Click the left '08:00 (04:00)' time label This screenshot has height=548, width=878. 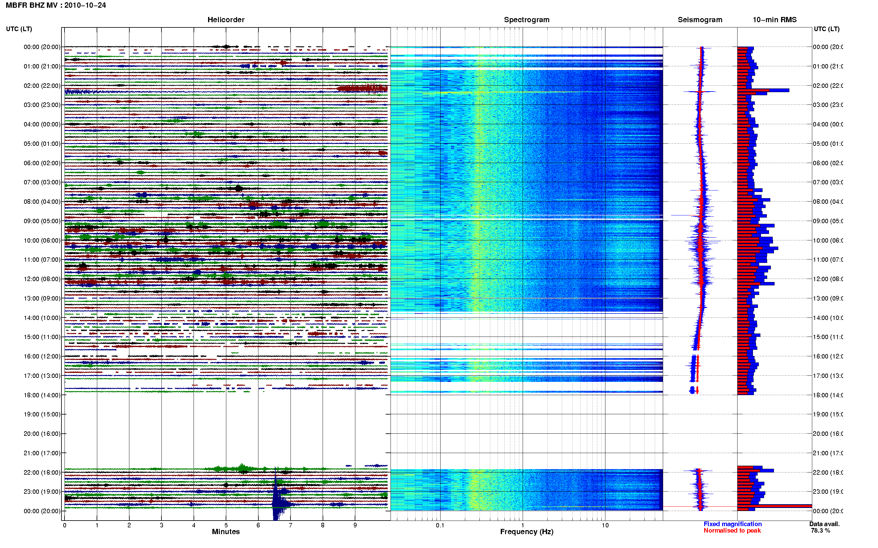(42, 202)
